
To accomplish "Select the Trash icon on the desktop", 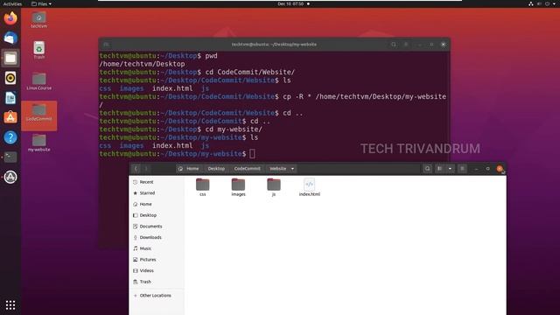I will coord(38,51).
